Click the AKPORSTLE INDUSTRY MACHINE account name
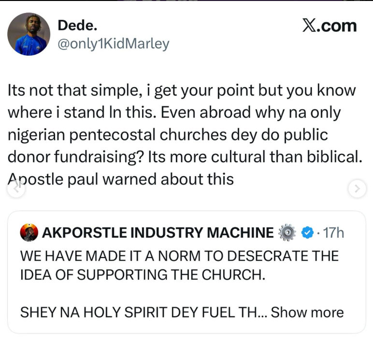373x346 pixels. (x=158, y=233)
